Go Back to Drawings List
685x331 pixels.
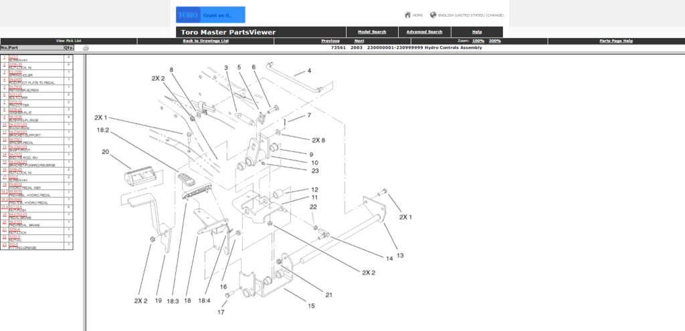205,41
